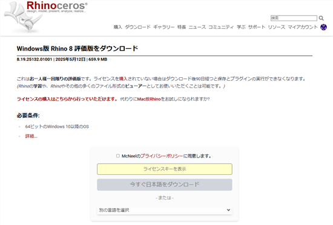Open the サポート menu item

[x=257, y=27]
